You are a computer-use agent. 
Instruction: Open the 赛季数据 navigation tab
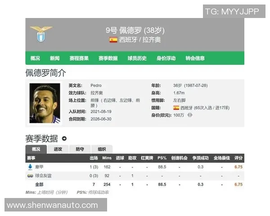[x=108, y=58]
